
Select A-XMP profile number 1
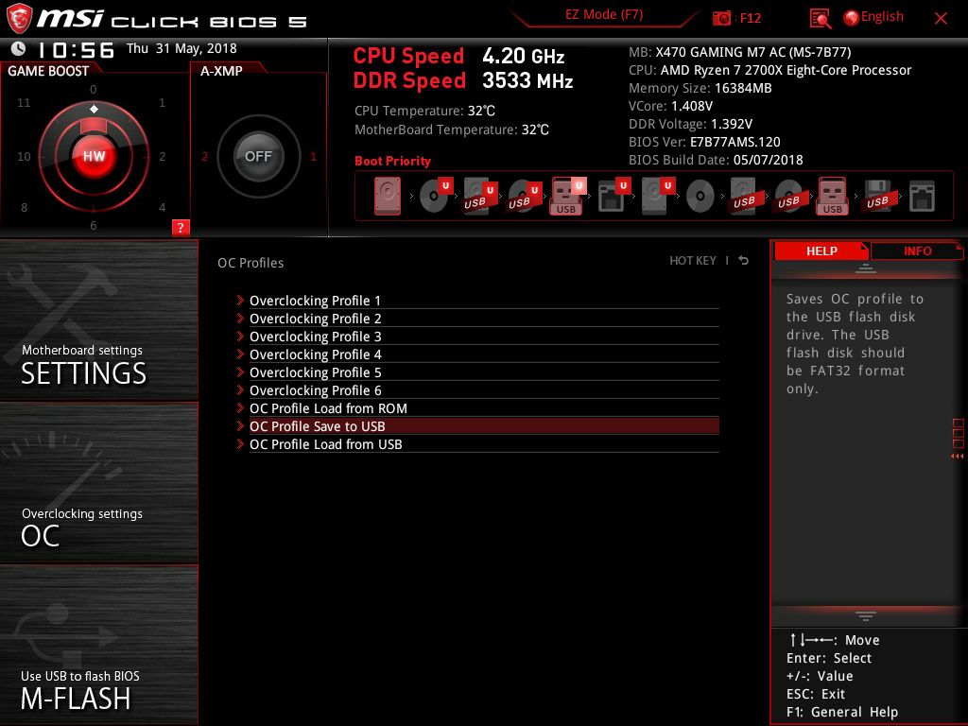(313, 157)
